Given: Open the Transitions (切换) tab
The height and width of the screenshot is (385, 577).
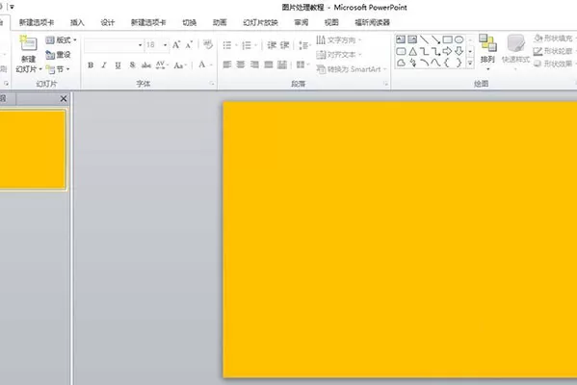Looking at the screenshot, I should (x=189, y=22).
